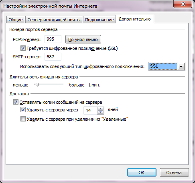The width and height of the screenshot is (195, 183).
Task: Click the days count field showing 14
Action: tap(91, 111)
